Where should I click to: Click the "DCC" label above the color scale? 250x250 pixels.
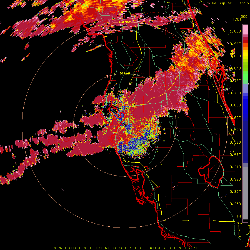244,17
